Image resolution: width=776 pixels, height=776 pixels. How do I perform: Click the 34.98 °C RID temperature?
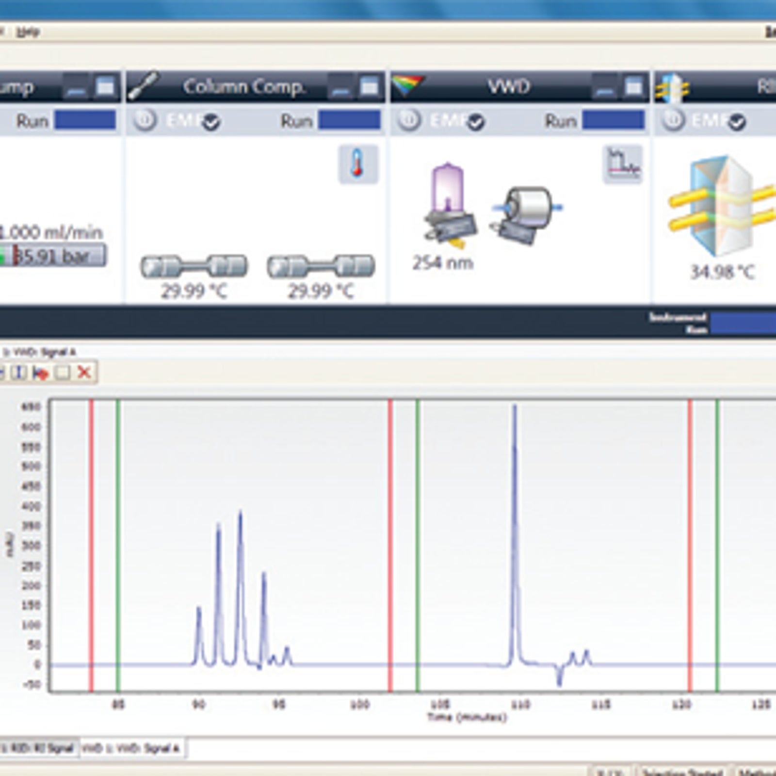coord(723,272)
